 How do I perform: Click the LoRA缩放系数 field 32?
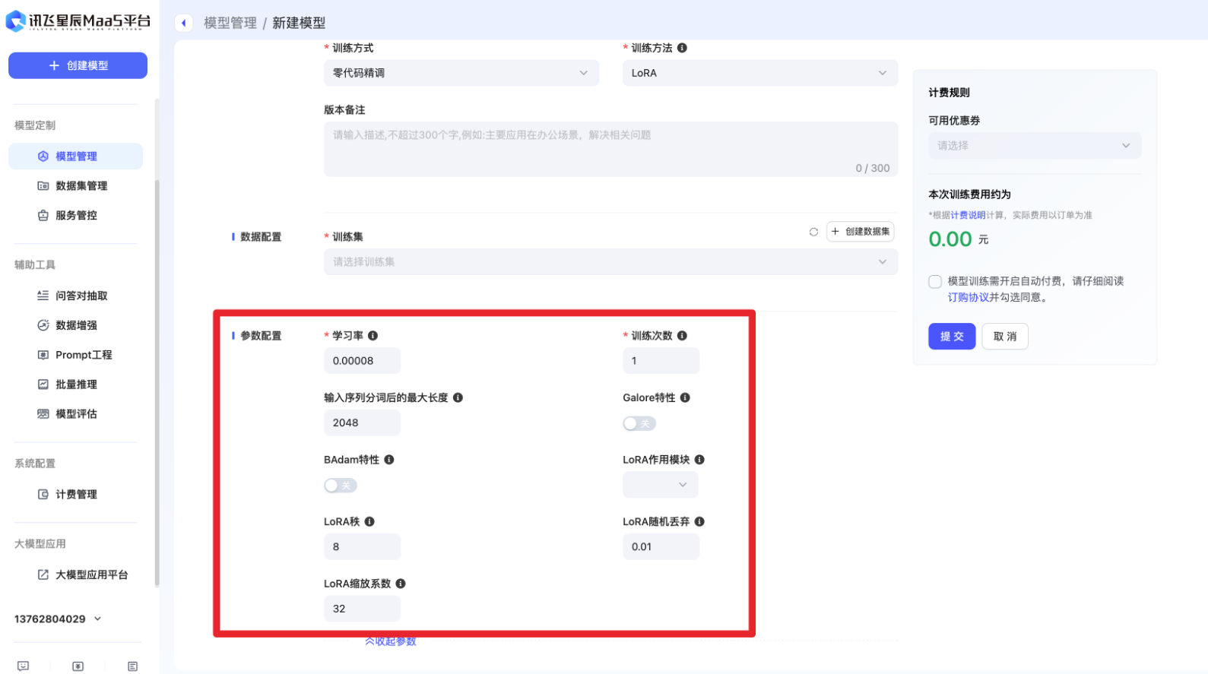362,609
